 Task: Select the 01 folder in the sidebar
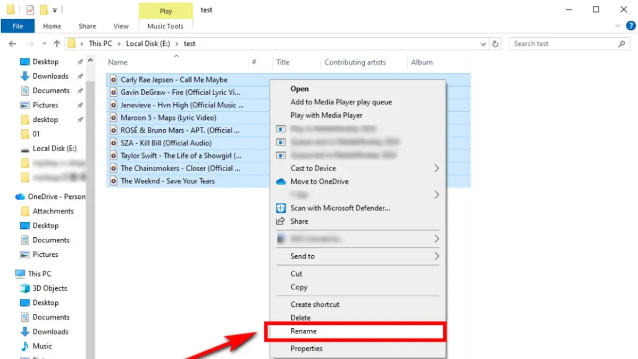point(36,134)
